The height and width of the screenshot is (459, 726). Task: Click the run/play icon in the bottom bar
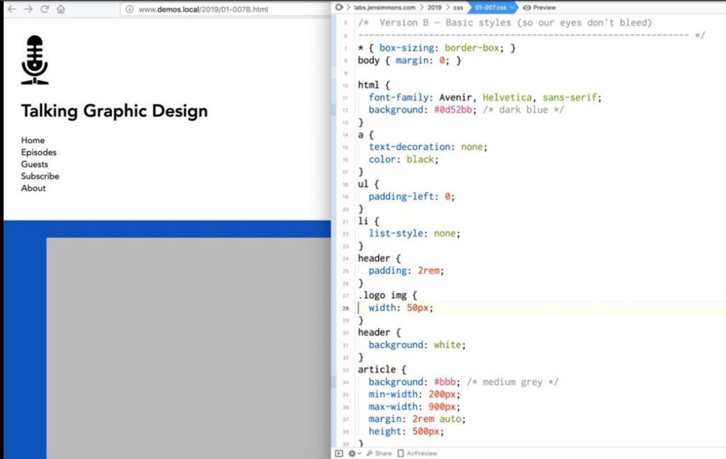pos(340,453)
